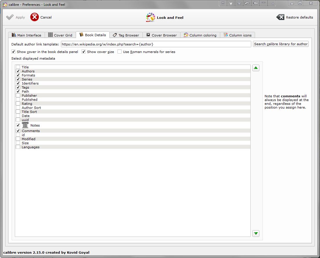Toggle the Show cover size checkbox
The height and width of the screenshot is (258, 320).
[84, 52]
